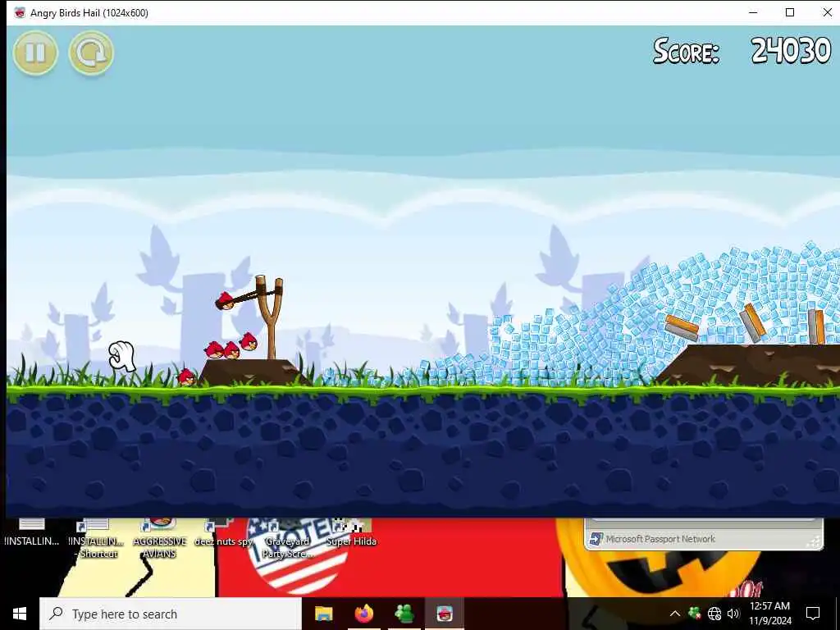This screenshot has width=840, height=630.
Task: Open the AGGRESSIVE AVIANS desktop shortcut
Action: click(160, 538)
